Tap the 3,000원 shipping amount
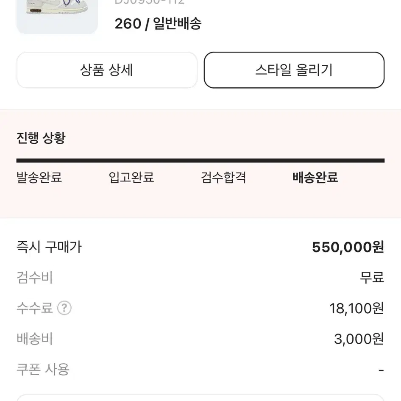 click(359, 339)
